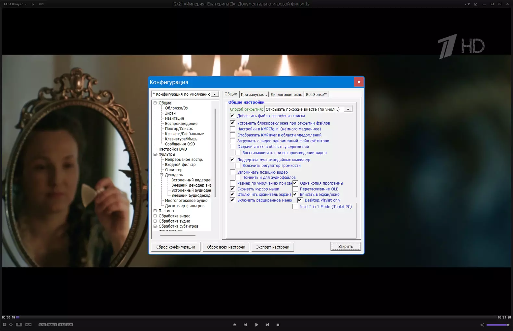The image size is (513, 331).
Task: Switch to the 'Диалоговое окно' tab
Action: click(286, 94)
